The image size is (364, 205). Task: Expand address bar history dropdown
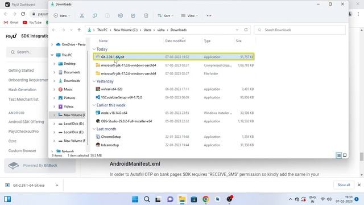pyautogui.click(x=237, y=30)
